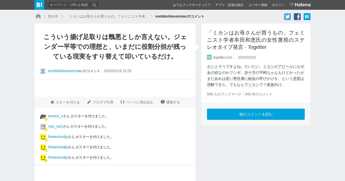Open the Hatena Bookmark B! logo
The width and height of the screenshot is (345, 181).
pos(39,5)
